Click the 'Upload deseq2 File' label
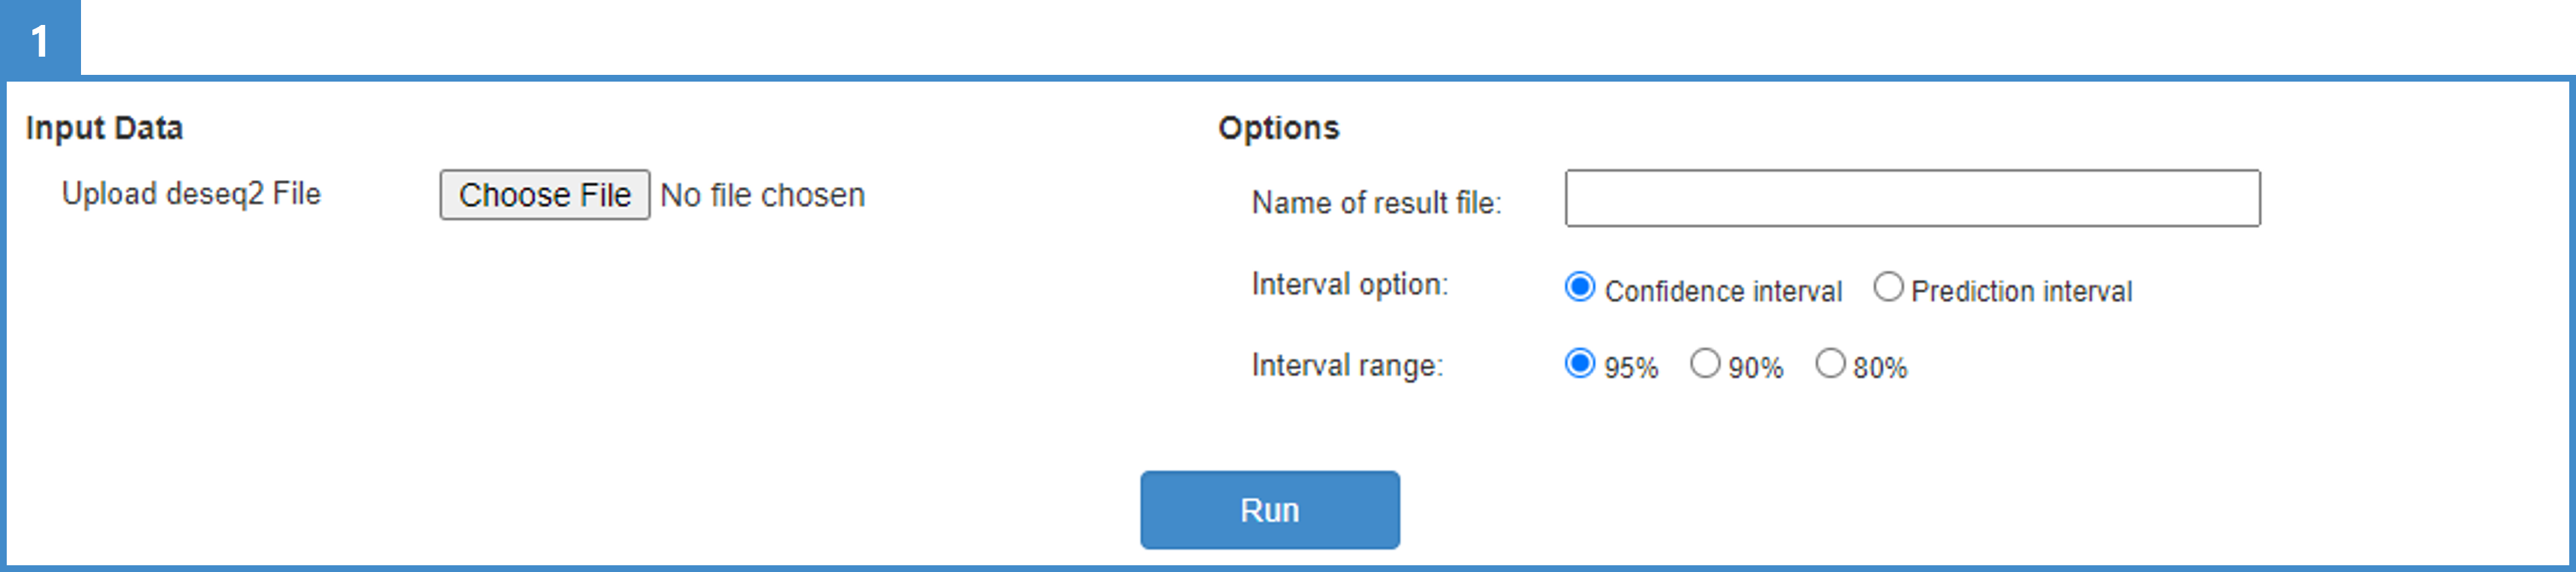Screen dimensions: 2576x572 pyautogui.click(x=191, y=193)
